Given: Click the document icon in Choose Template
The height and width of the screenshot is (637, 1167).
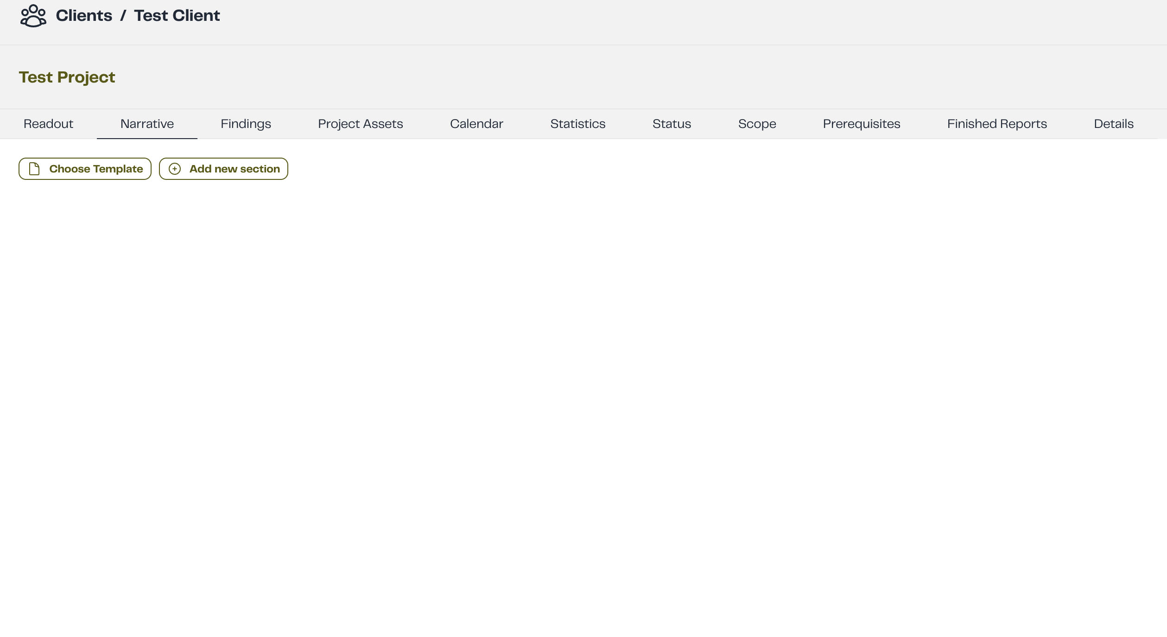Looking at the screenshot, I should click(34, 169).
